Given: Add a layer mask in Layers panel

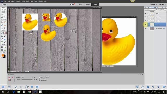Looking at the screenshot, I should [153, 8].
